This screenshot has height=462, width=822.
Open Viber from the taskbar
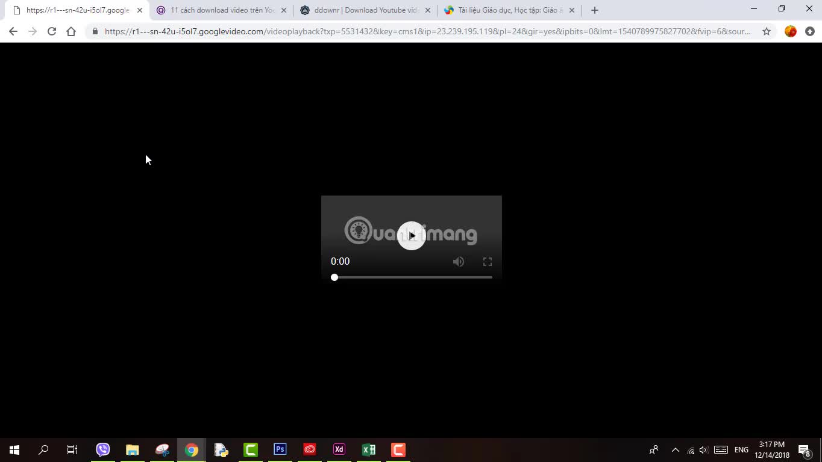tap(103, 449)
